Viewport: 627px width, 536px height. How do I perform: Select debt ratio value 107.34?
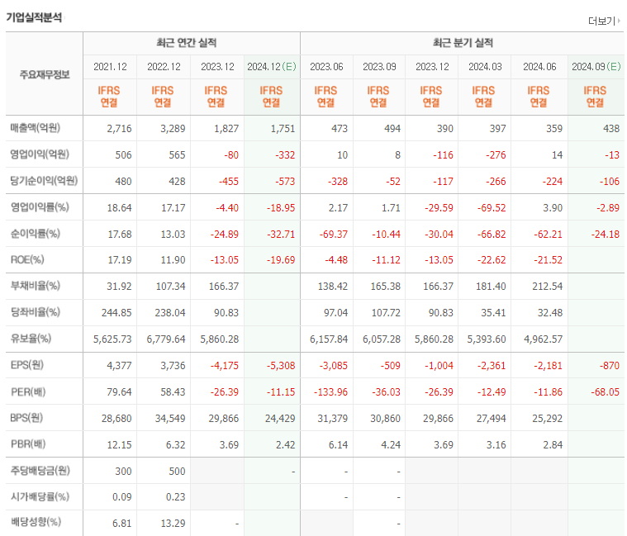click(170, 287)
